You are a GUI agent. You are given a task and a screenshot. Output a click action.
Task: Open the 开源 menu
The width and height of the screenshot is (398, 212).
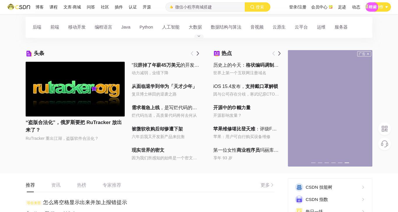point(147,7)
